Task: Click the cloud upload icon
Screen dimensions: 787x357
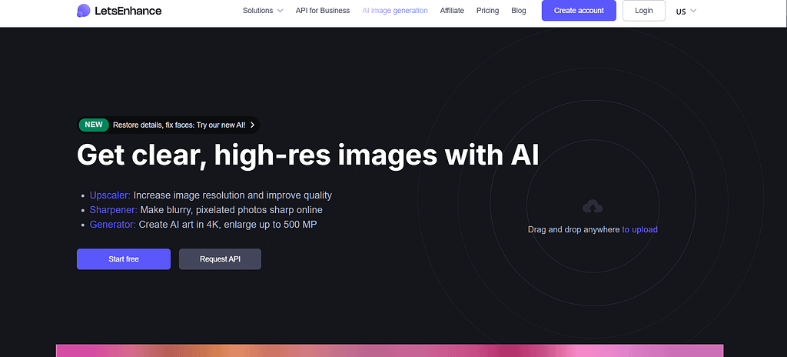Action: 593,205
